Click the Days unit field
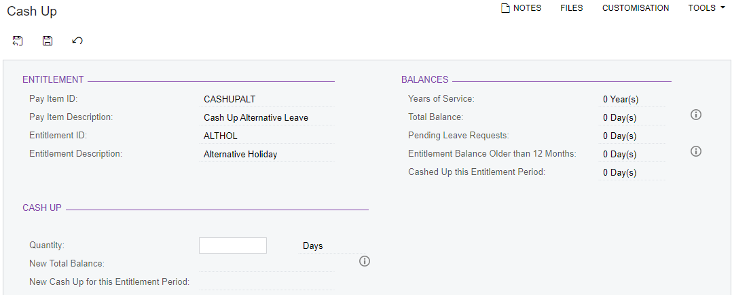 click(317, 245)
